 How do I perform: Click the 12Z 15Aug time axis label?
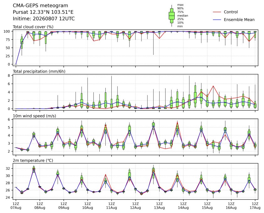point(207,206)
